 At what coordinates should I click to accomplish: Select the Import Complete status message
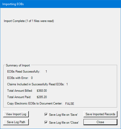click(x=29, y=21)
